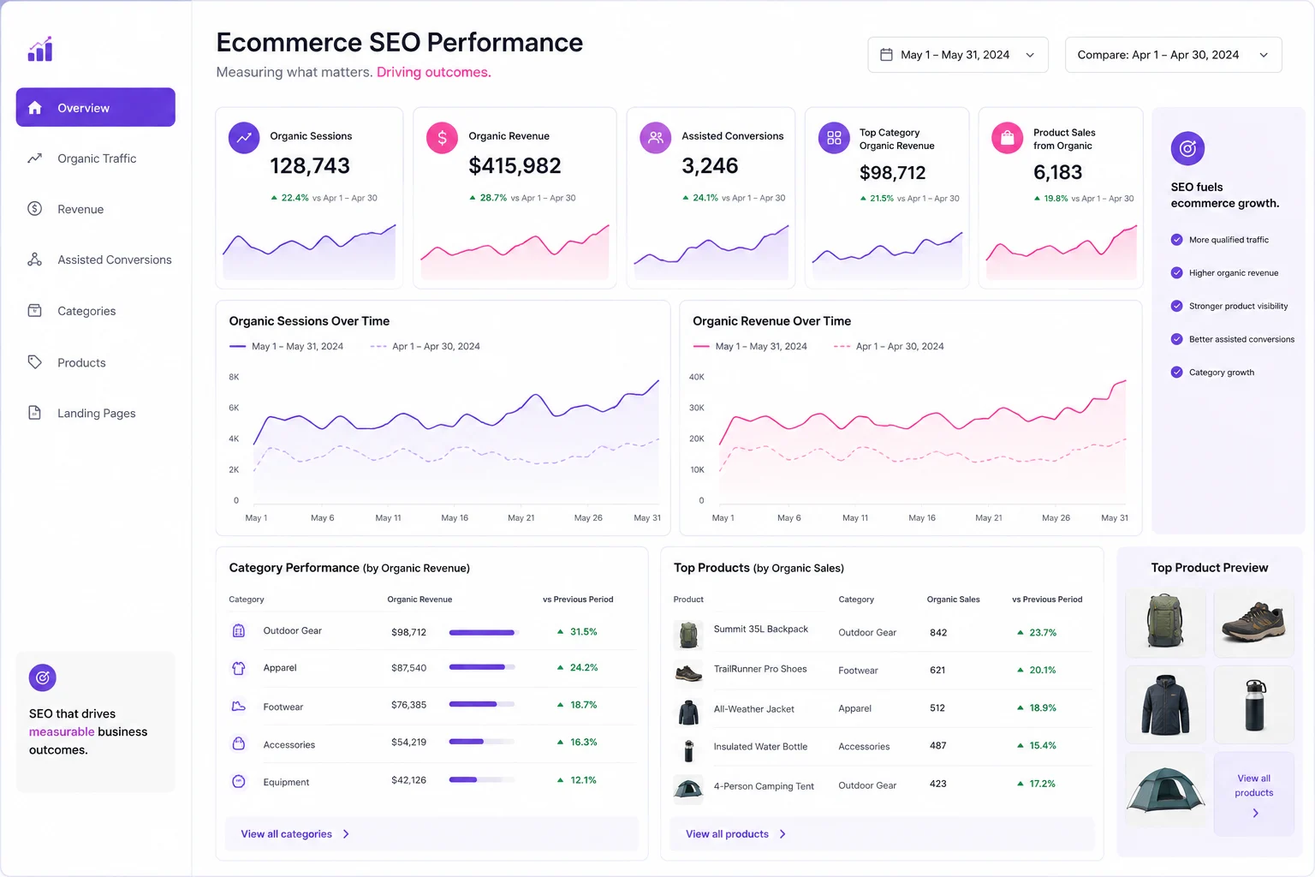
Task: Navigate to Assisted Conversions page
Action: pos(96,260)
